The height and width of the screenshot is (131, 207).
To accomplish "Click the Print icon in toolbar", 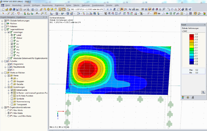I will tap(25, 9).
